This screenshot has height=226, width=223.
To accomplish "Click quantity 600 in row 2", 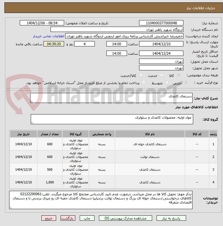I will [x=50, y=157].
